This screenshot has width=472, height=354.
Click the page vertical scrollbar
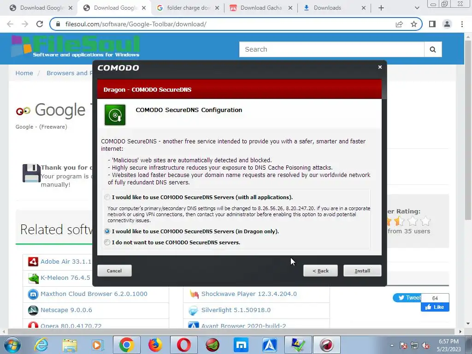tap(468, 130)
